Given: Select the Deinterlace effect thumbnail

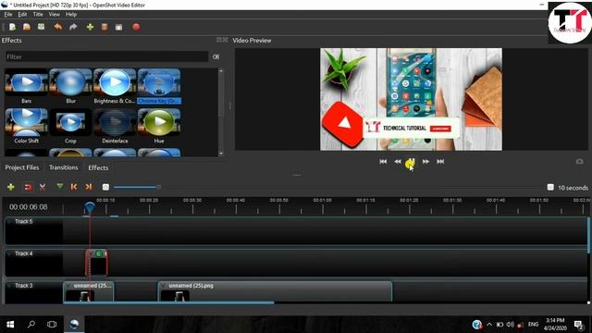Looking at the screenshot, I should click(115, 126).
